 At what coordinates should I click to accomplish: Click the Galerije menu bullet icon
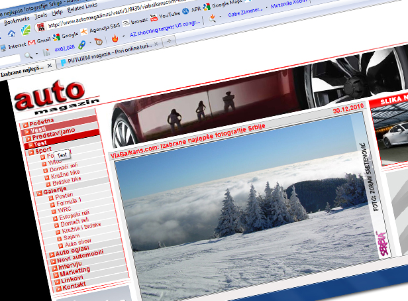point(39,193)
